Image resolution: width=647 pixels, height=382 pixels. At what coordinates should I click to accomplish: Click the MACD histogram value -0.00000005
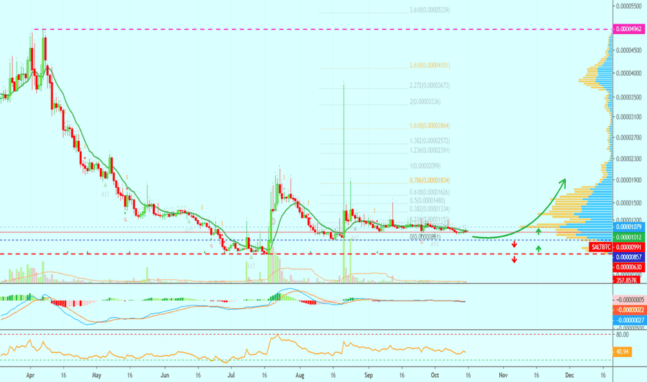click(630, 300)
